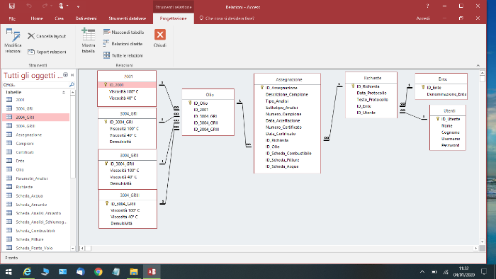
Task: Click Cancella layout icon
Action: [x=31, y=36]
